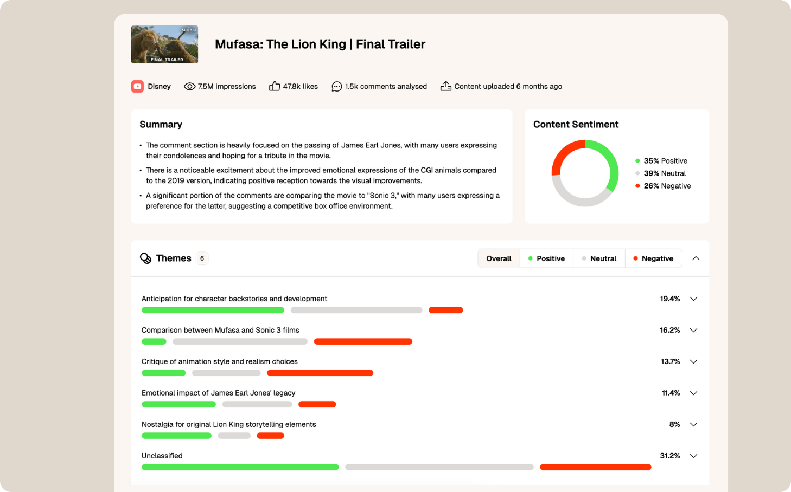Click the Unclassified theme label
This screenshot has width=791, height=492.
[x=162, y=456]
